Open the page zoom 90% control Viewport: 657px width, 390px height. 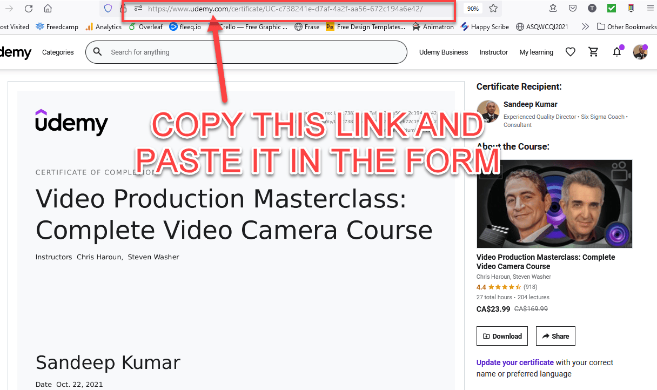473,9
